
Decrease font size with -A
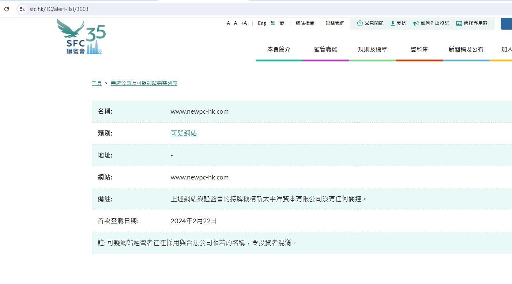[227, 23]
